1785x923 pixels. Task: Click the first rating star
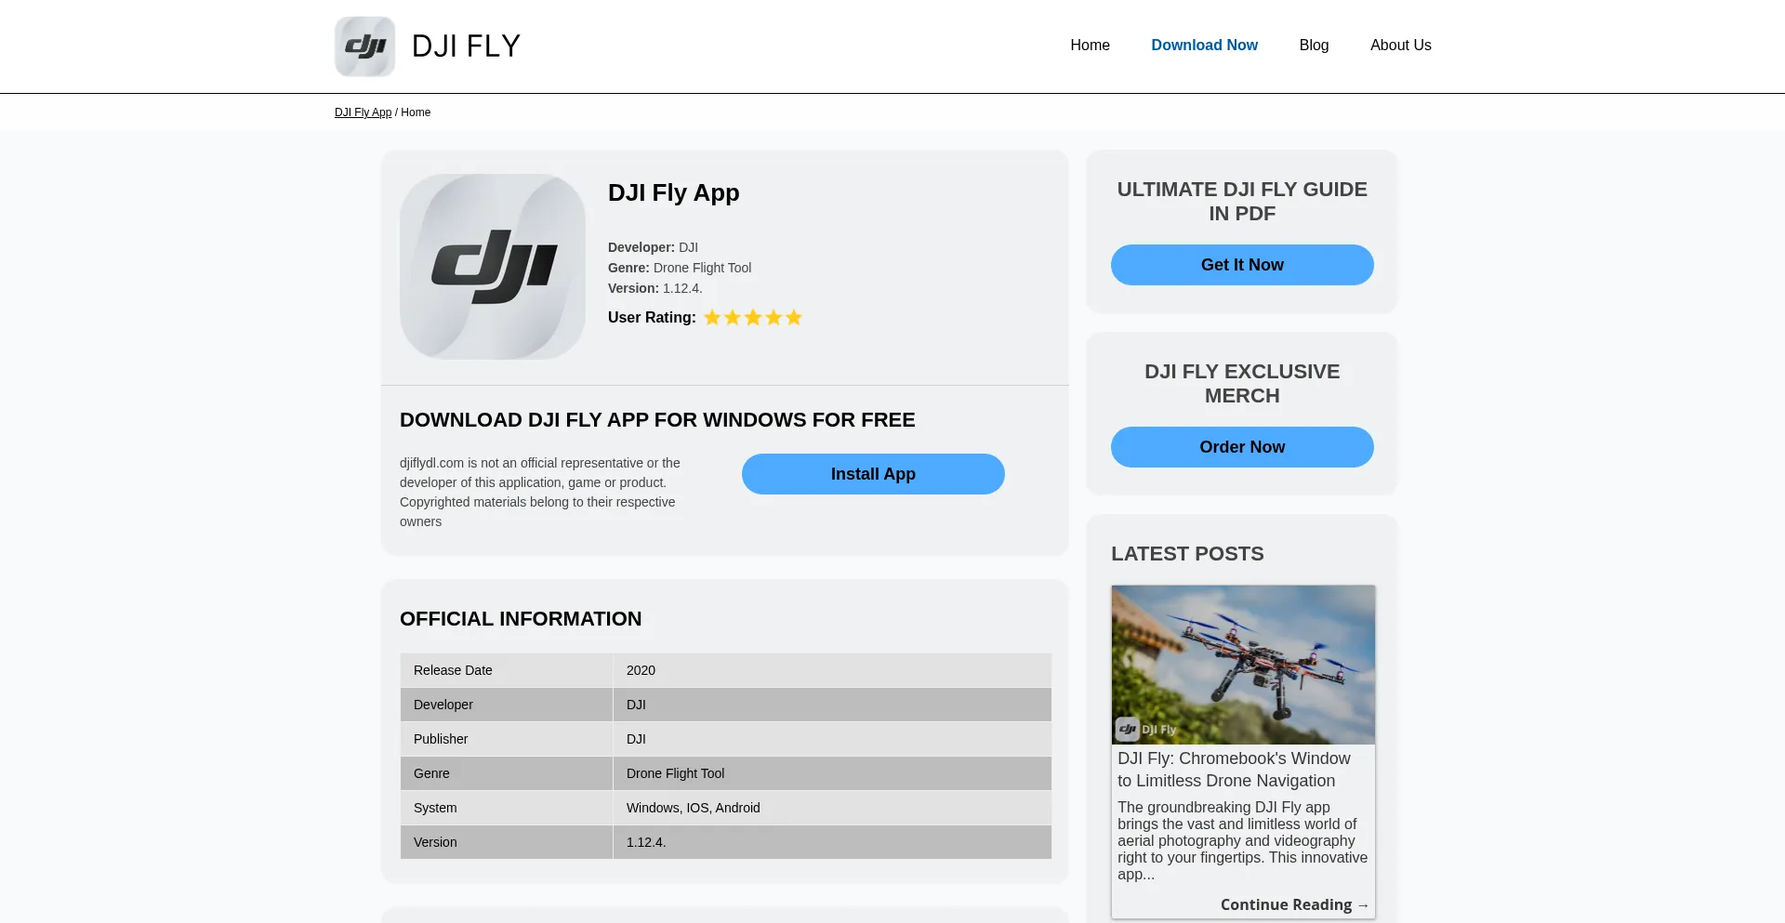[x=712, y=318]
